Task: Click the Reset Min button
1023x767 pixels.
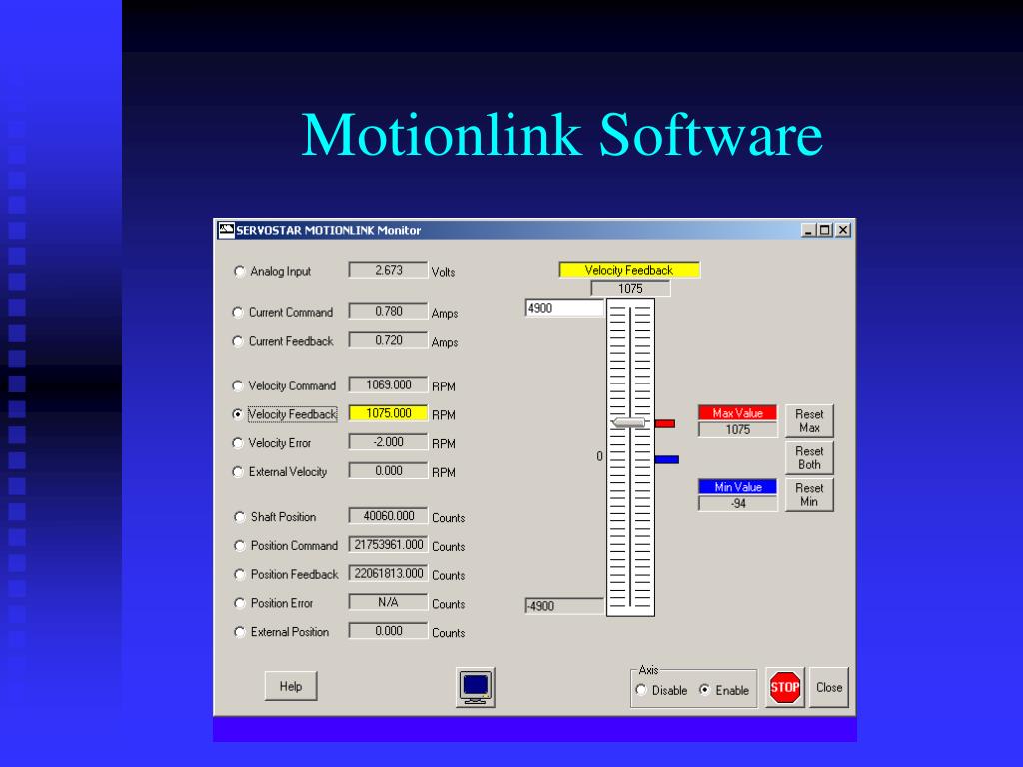Action: pyautogui.click(x=809, y=495)
